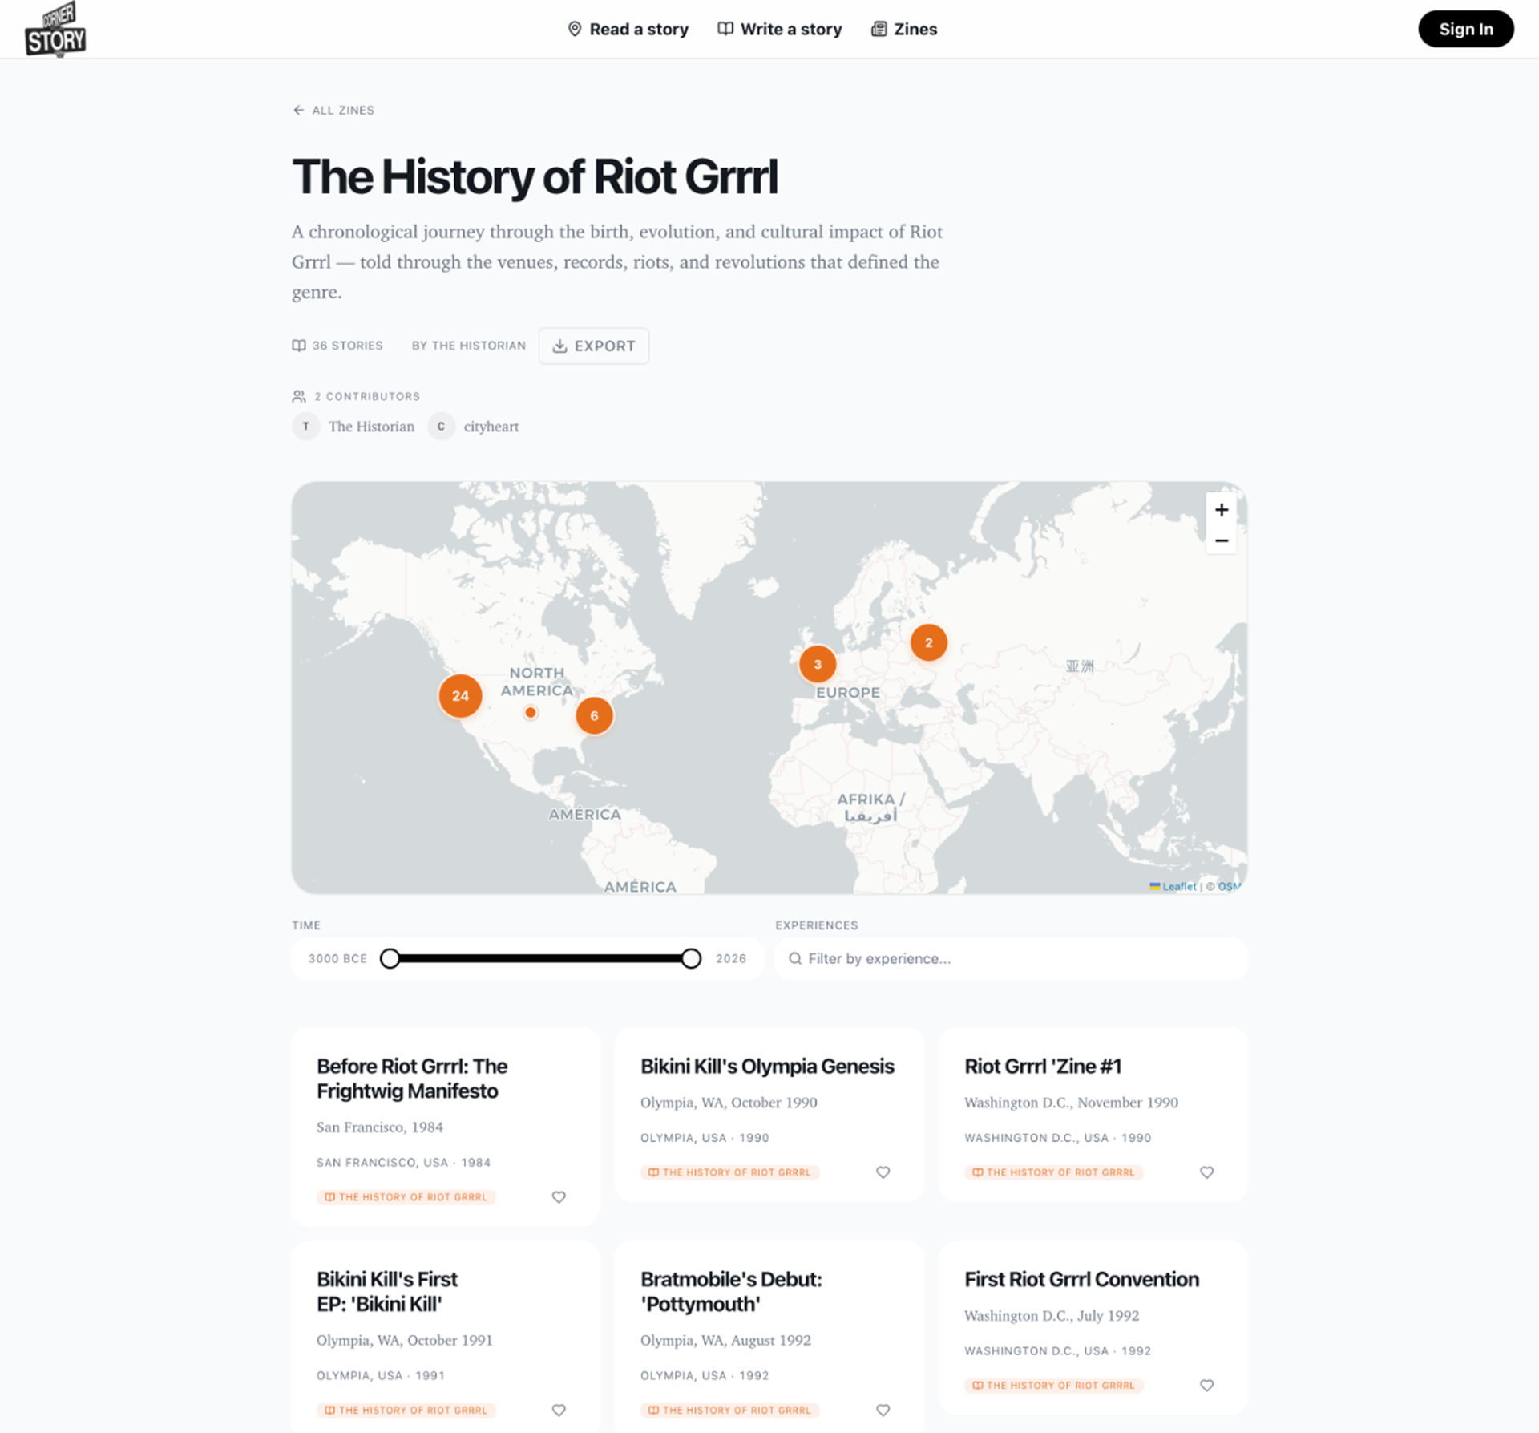Click the OSM attribution link
The image size is (1539, 1433).
point(1229,886)
